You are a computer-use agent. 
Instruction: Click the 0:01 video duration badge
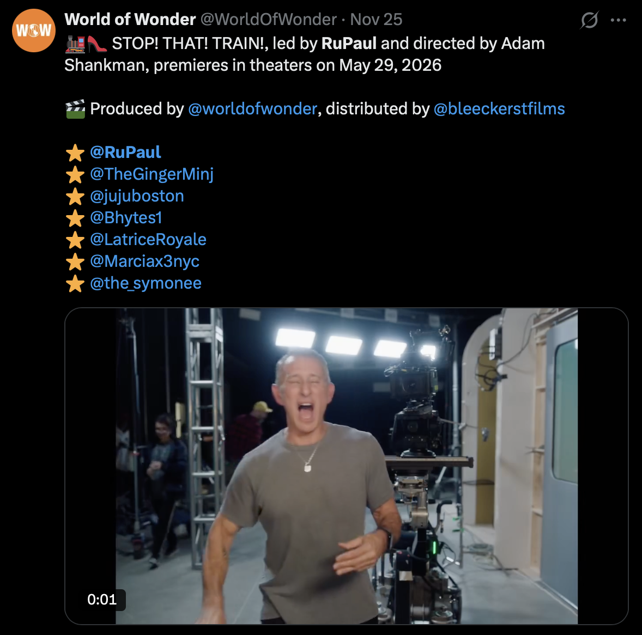pyautogui.click(x=102, y=600)
